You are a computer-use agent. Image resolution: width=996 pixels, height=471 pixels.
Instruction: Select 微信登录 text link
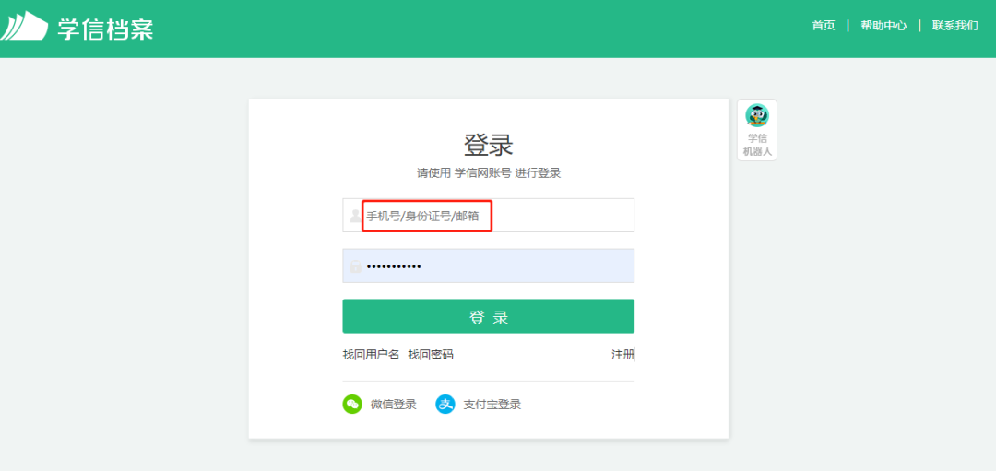[x=393, y=405]
